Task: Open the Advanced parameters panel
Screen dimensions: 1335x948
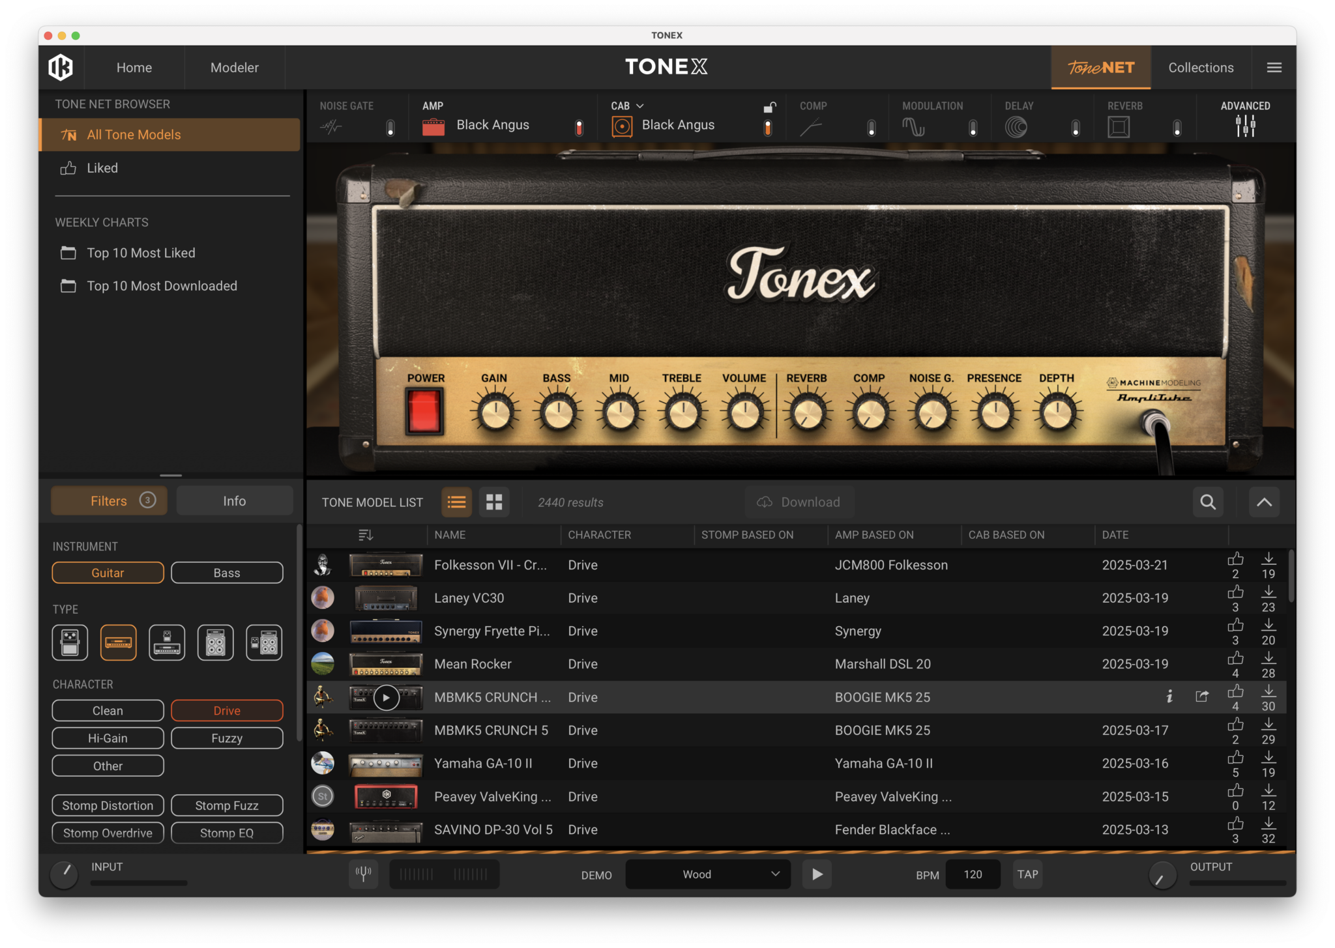Action: [1245, 121]
